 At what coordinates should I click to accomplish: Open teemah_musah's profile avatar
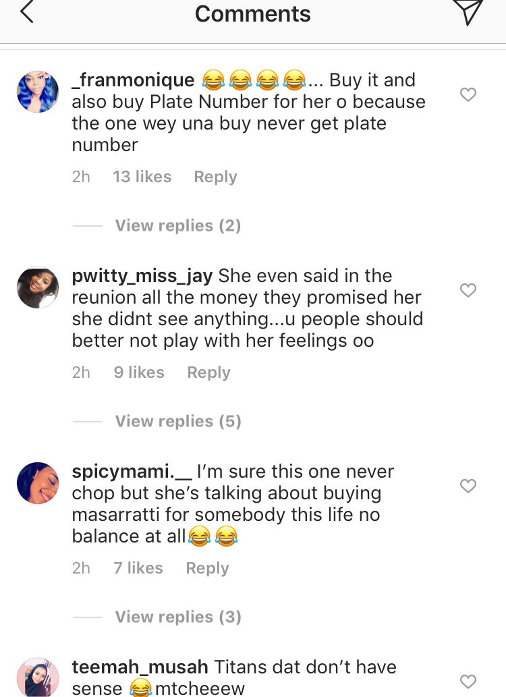click(38, 677)
